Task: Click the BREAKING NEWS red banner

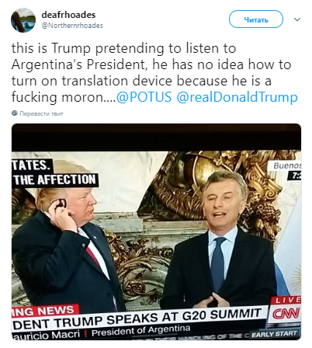Action: [45, 311]
